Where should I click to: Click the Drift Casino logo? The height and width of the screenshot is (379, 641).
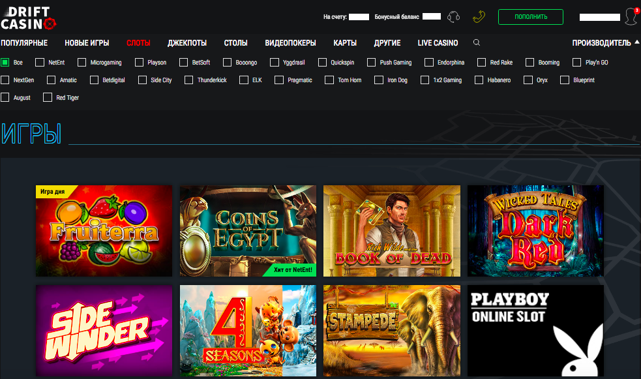pos(29,18)
